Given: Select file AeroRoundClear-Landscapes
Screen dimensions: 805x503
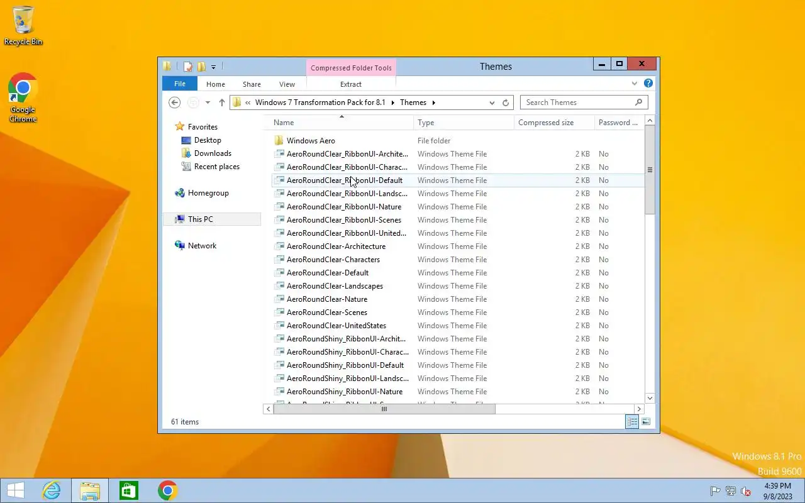Looking at the screenshot, I should click(x=335, y=286).
